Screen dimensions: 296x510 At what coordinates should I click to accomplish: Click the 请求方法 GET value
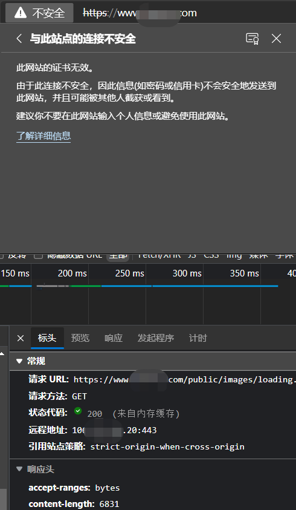click(79, 396)
